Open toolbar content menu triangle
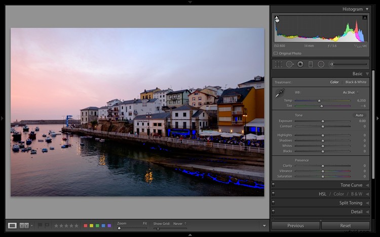380x237 pixels. 264,226
